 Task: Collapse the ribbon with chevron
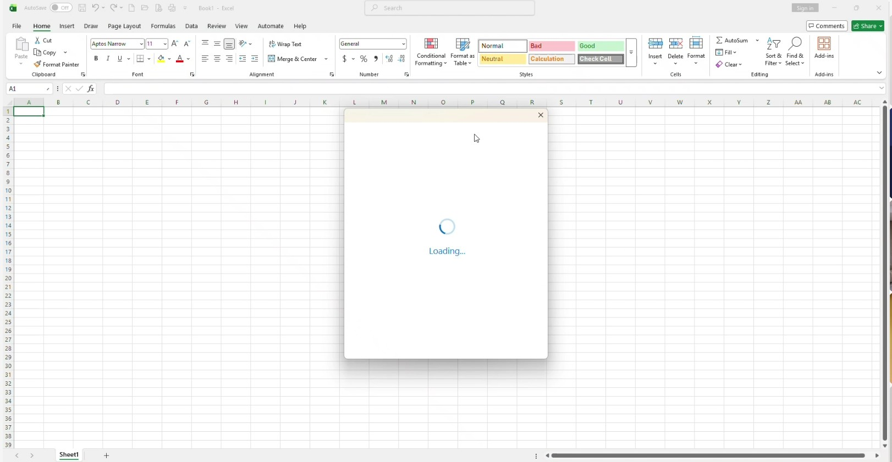[879, 73]
